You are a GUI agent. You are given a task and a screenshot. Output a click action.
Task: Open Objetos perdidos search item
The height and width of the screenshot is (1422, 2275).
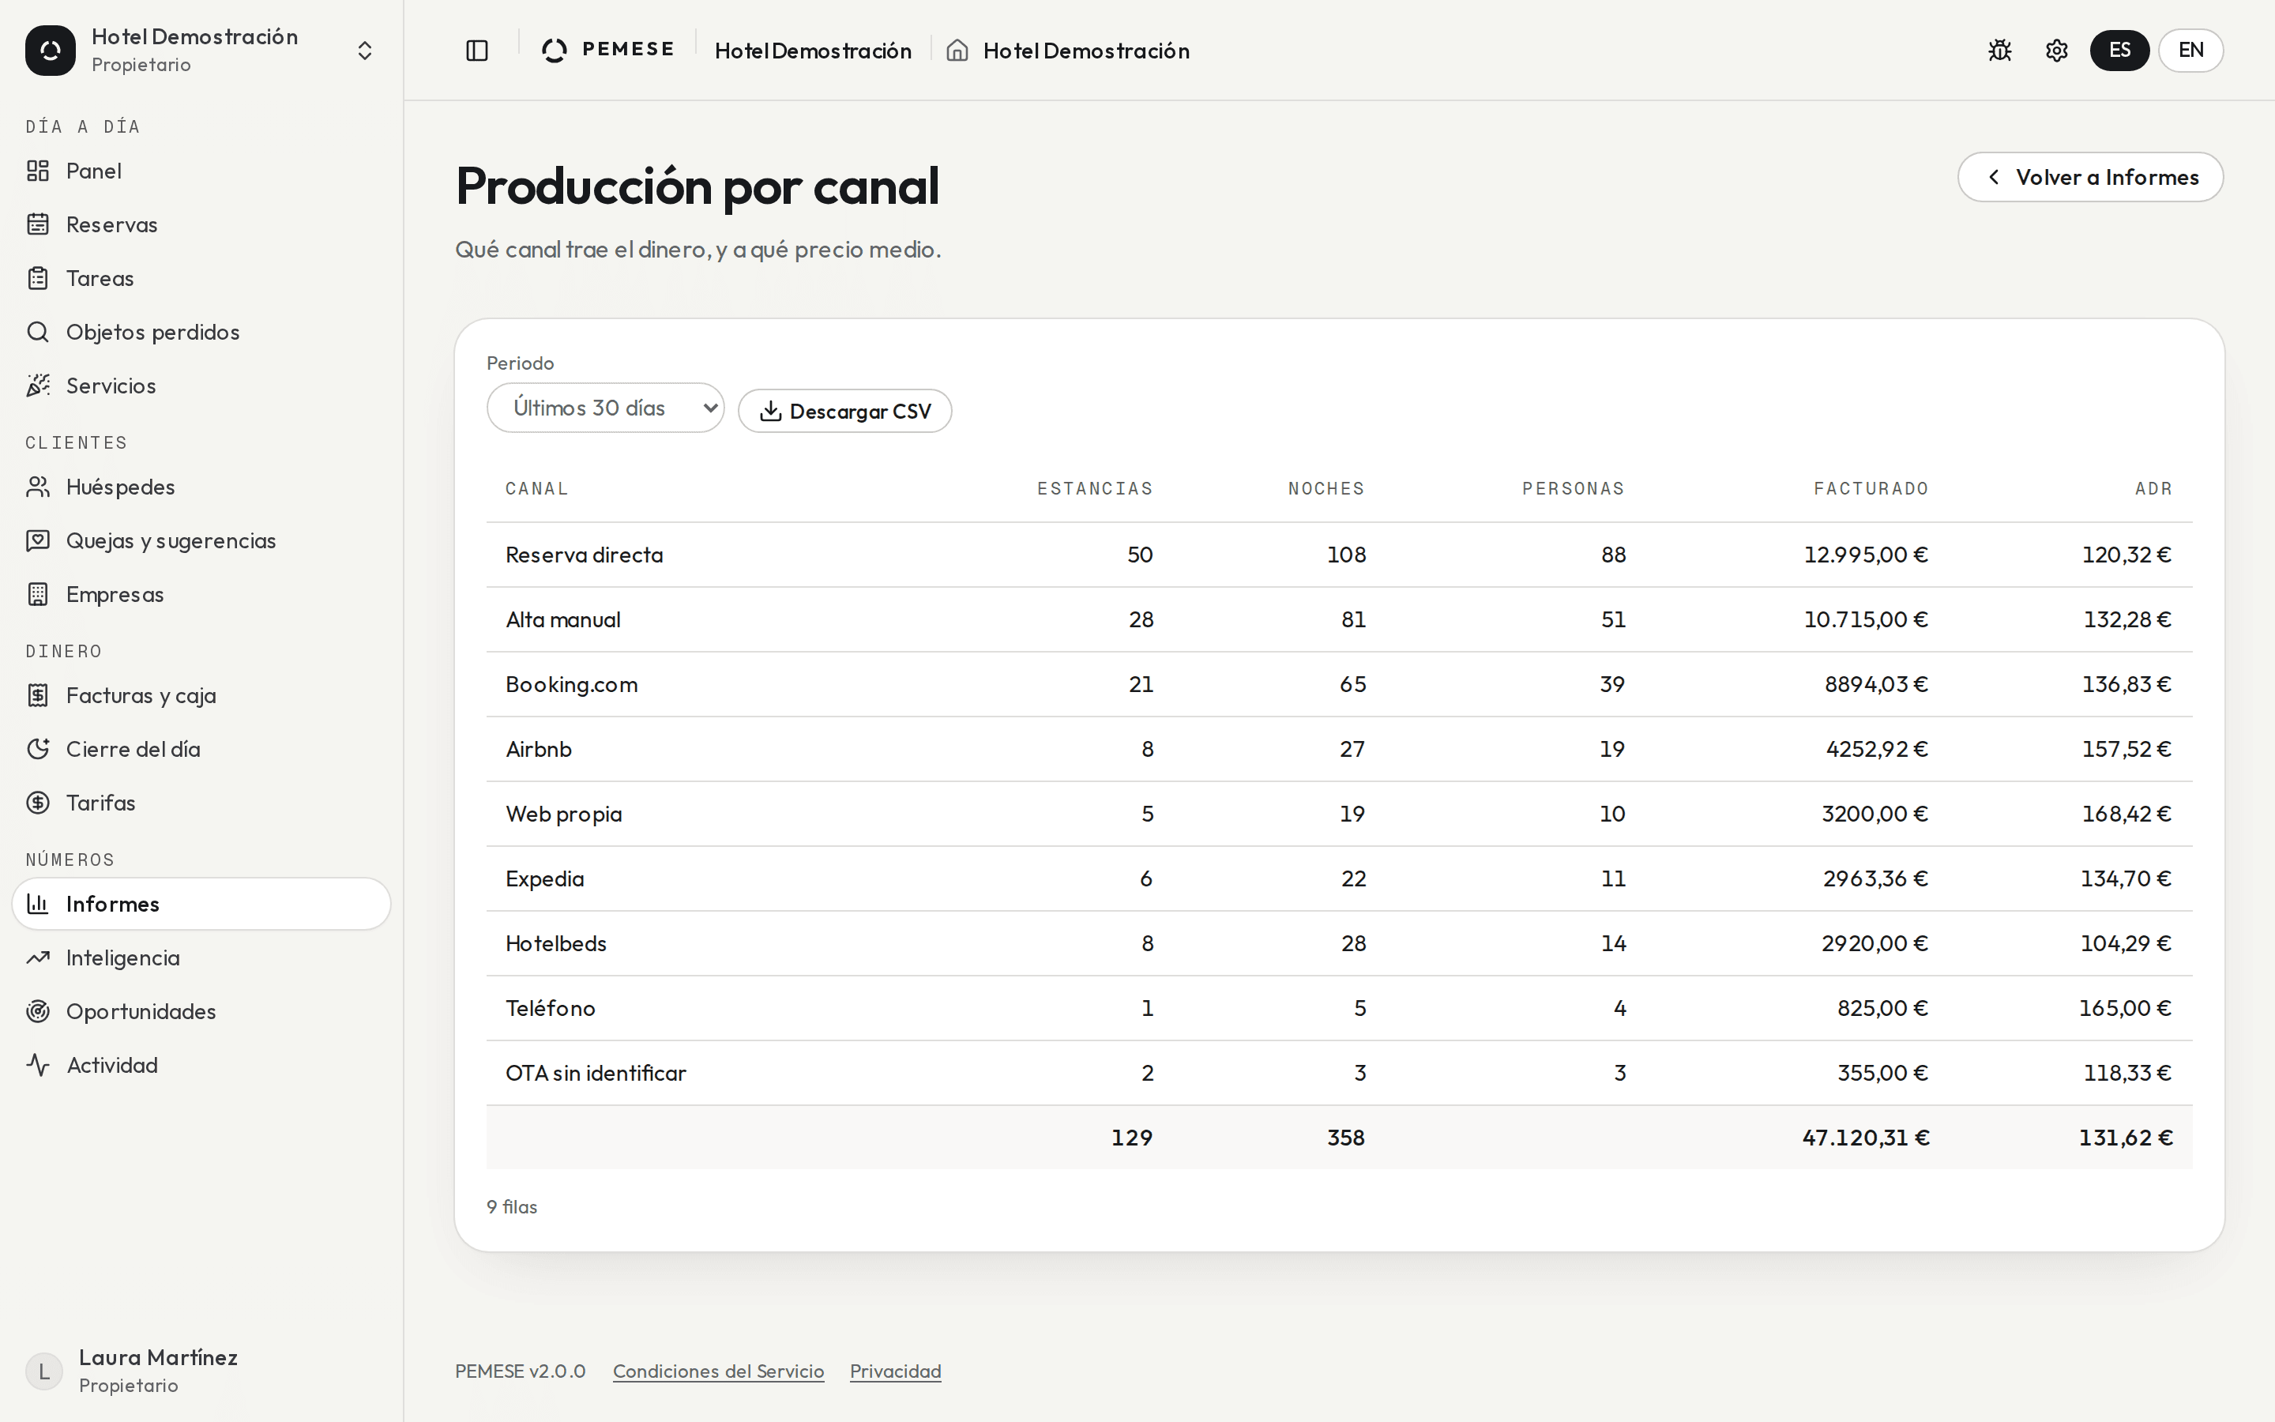pos(201,332)
